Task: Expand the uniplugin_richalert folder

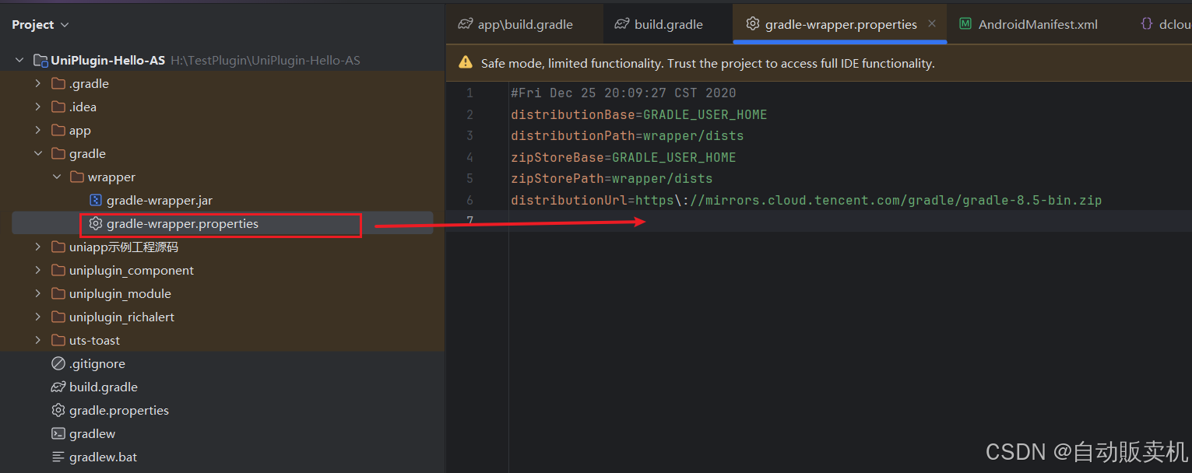Action: click(x=37, y=317)
